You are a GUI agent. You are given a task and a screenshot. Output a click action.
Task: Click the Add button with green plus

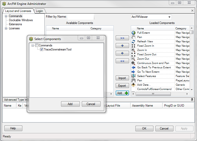coord(122,93)
